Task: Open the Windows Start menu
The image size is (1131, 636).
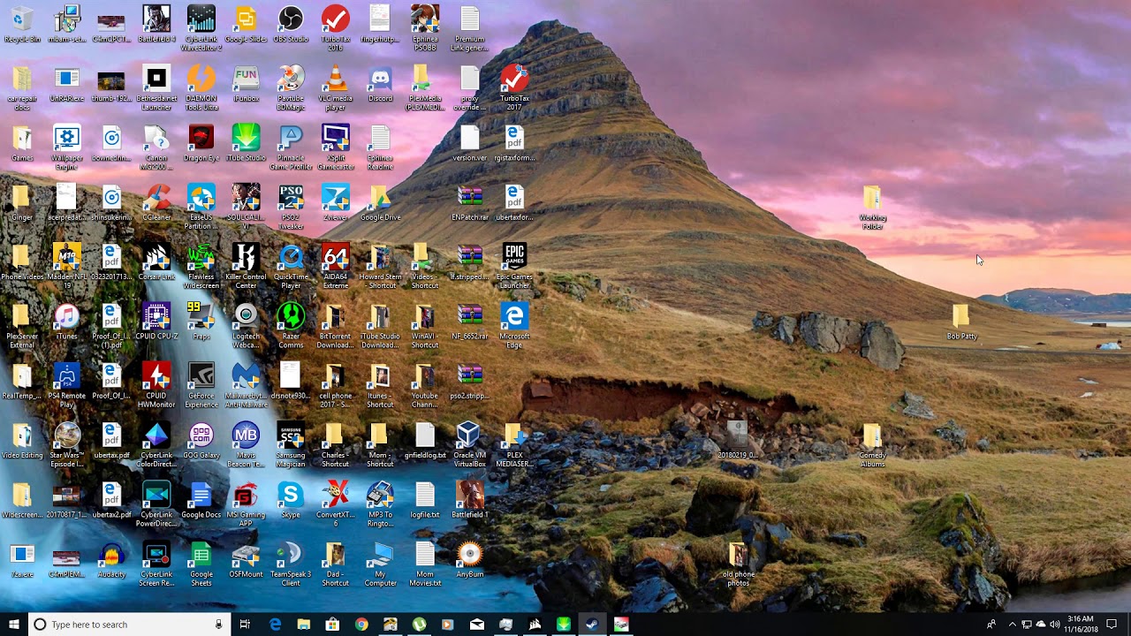Action: pos(13,625)
